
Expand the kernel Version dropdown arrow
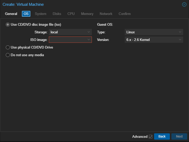tap(180, 40)
